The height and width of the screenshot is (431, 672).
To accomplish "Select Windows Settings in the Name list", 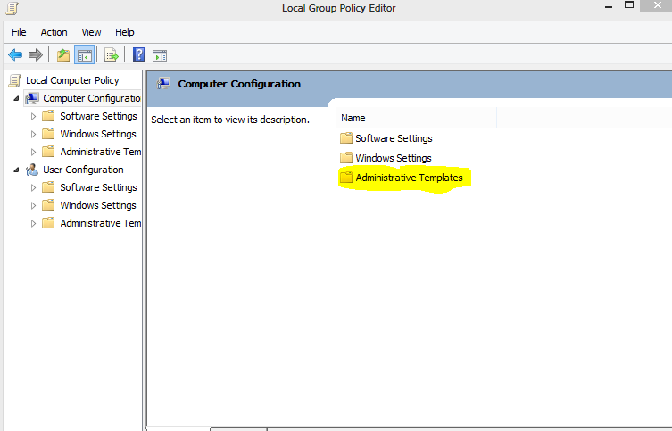I will tap(394, 158).
